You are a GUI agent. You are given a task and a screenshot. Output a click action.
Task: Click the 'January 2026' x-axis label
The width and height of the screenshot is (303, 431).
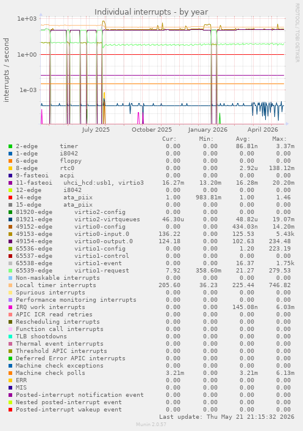(208, 130)
